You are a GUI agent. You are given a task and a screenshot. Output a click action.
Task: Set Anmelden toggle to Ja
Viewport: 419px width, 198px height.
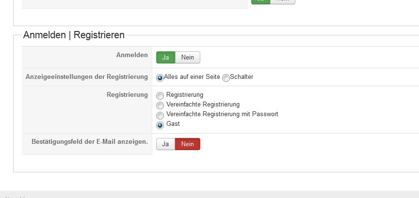pyautogui.click(x=165, y=58)
